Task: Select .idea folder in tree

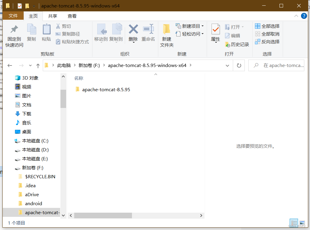Action: click(27, 185)
